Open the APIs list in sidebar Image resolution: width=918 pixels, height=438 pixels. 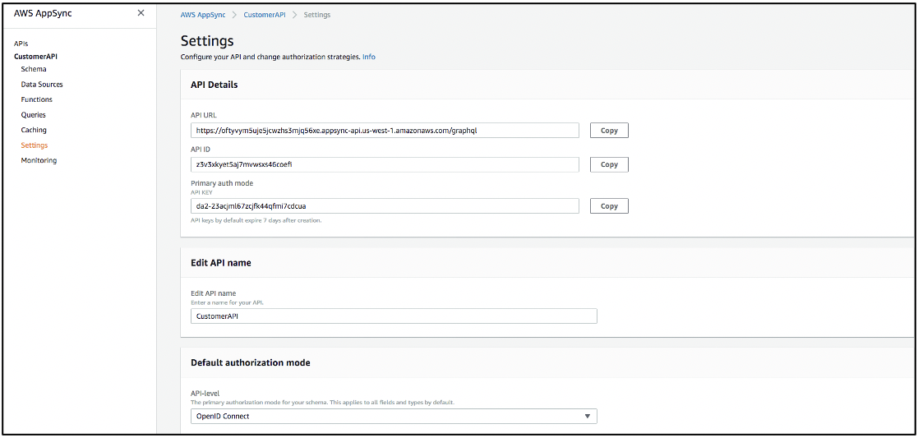21,43
